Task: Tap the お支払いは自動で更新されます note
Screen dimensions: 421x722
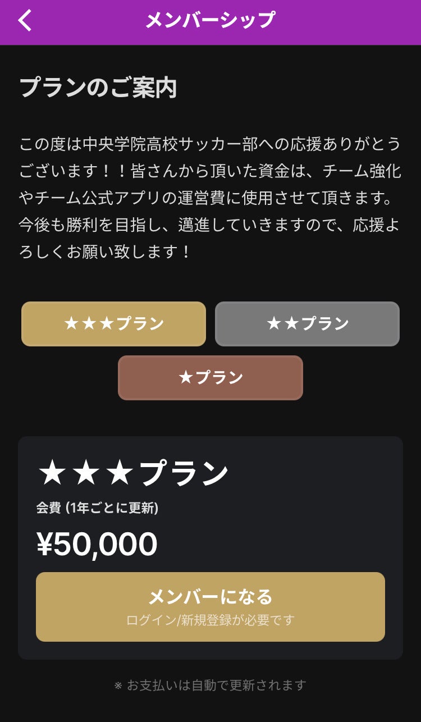Action: click(216, 686)
